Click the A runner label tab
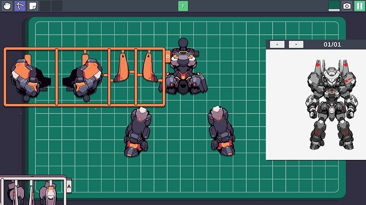 click(69, 186)
